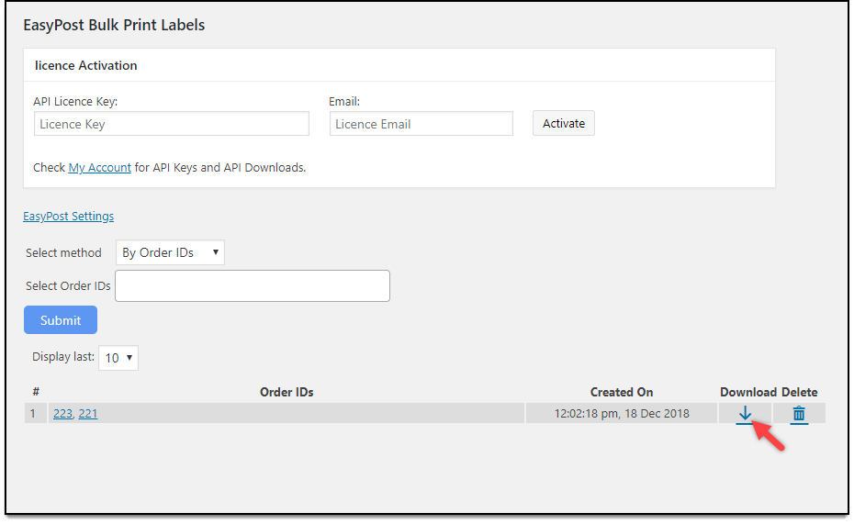Click the Email label
854x524 pixels.
pyautogui.click(x=344, y=102)
